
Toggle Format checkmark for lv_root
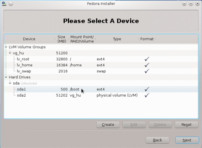147,59
